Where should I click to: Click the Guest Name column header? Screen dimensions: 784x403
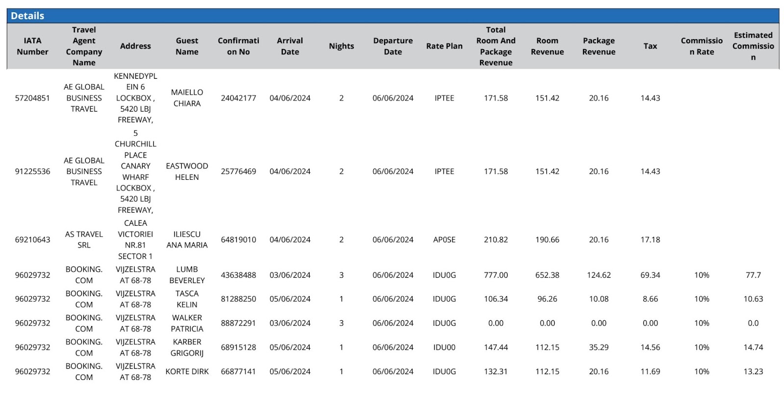pos(187,46)
